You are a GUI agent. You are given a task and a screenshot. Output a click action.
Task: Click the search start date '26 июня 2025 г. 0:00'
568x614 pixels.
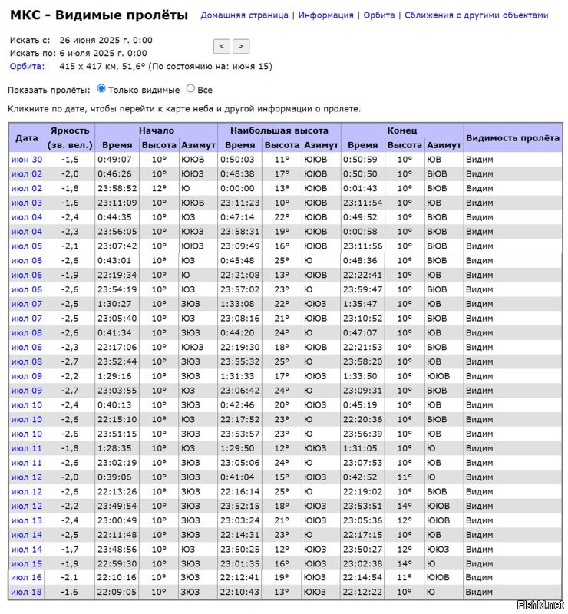[x=106, y=41]
